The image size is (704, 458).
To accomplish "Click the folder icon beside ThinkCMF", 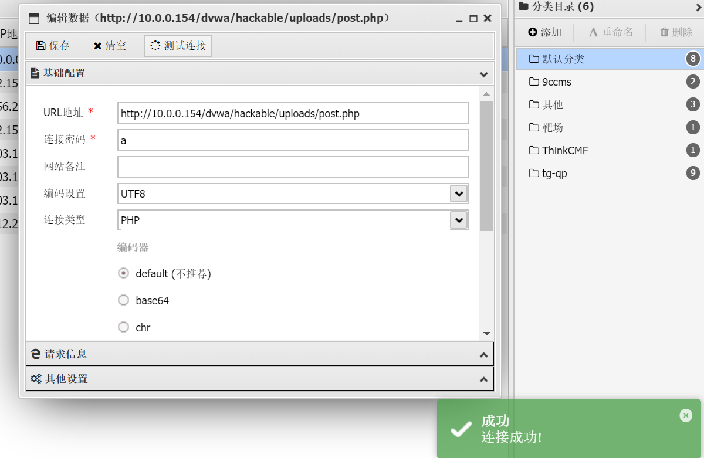I will 533,150.
